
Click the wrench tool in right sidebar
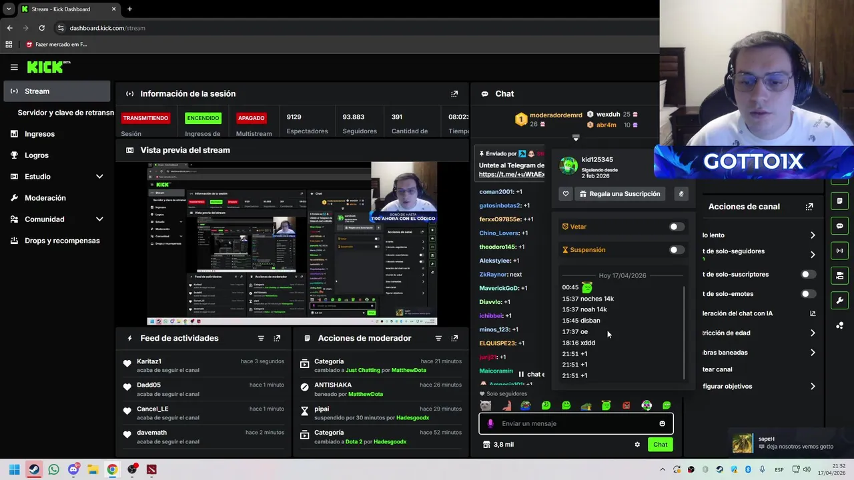pos(839,300)
